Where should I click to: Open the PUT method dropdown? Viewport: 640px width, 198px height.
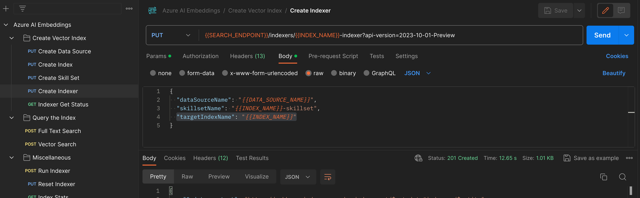click(171, 35)
